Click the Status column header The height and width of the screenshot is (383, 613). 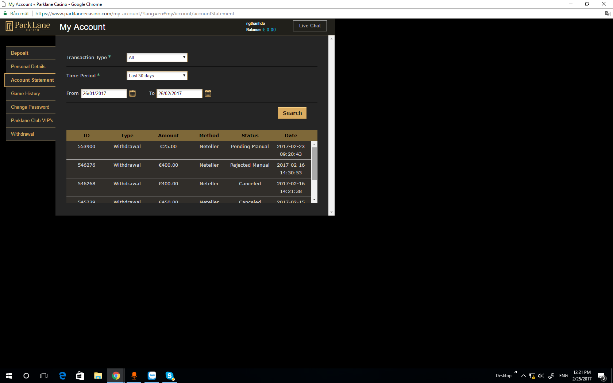(x=250, y=136)
